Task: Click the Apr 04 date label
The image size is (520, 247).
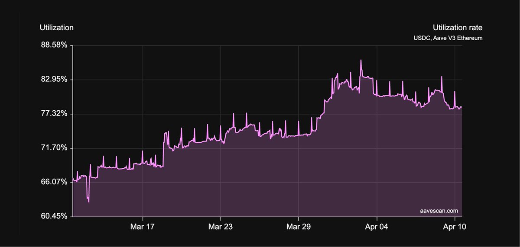Action: pos(377,227)
